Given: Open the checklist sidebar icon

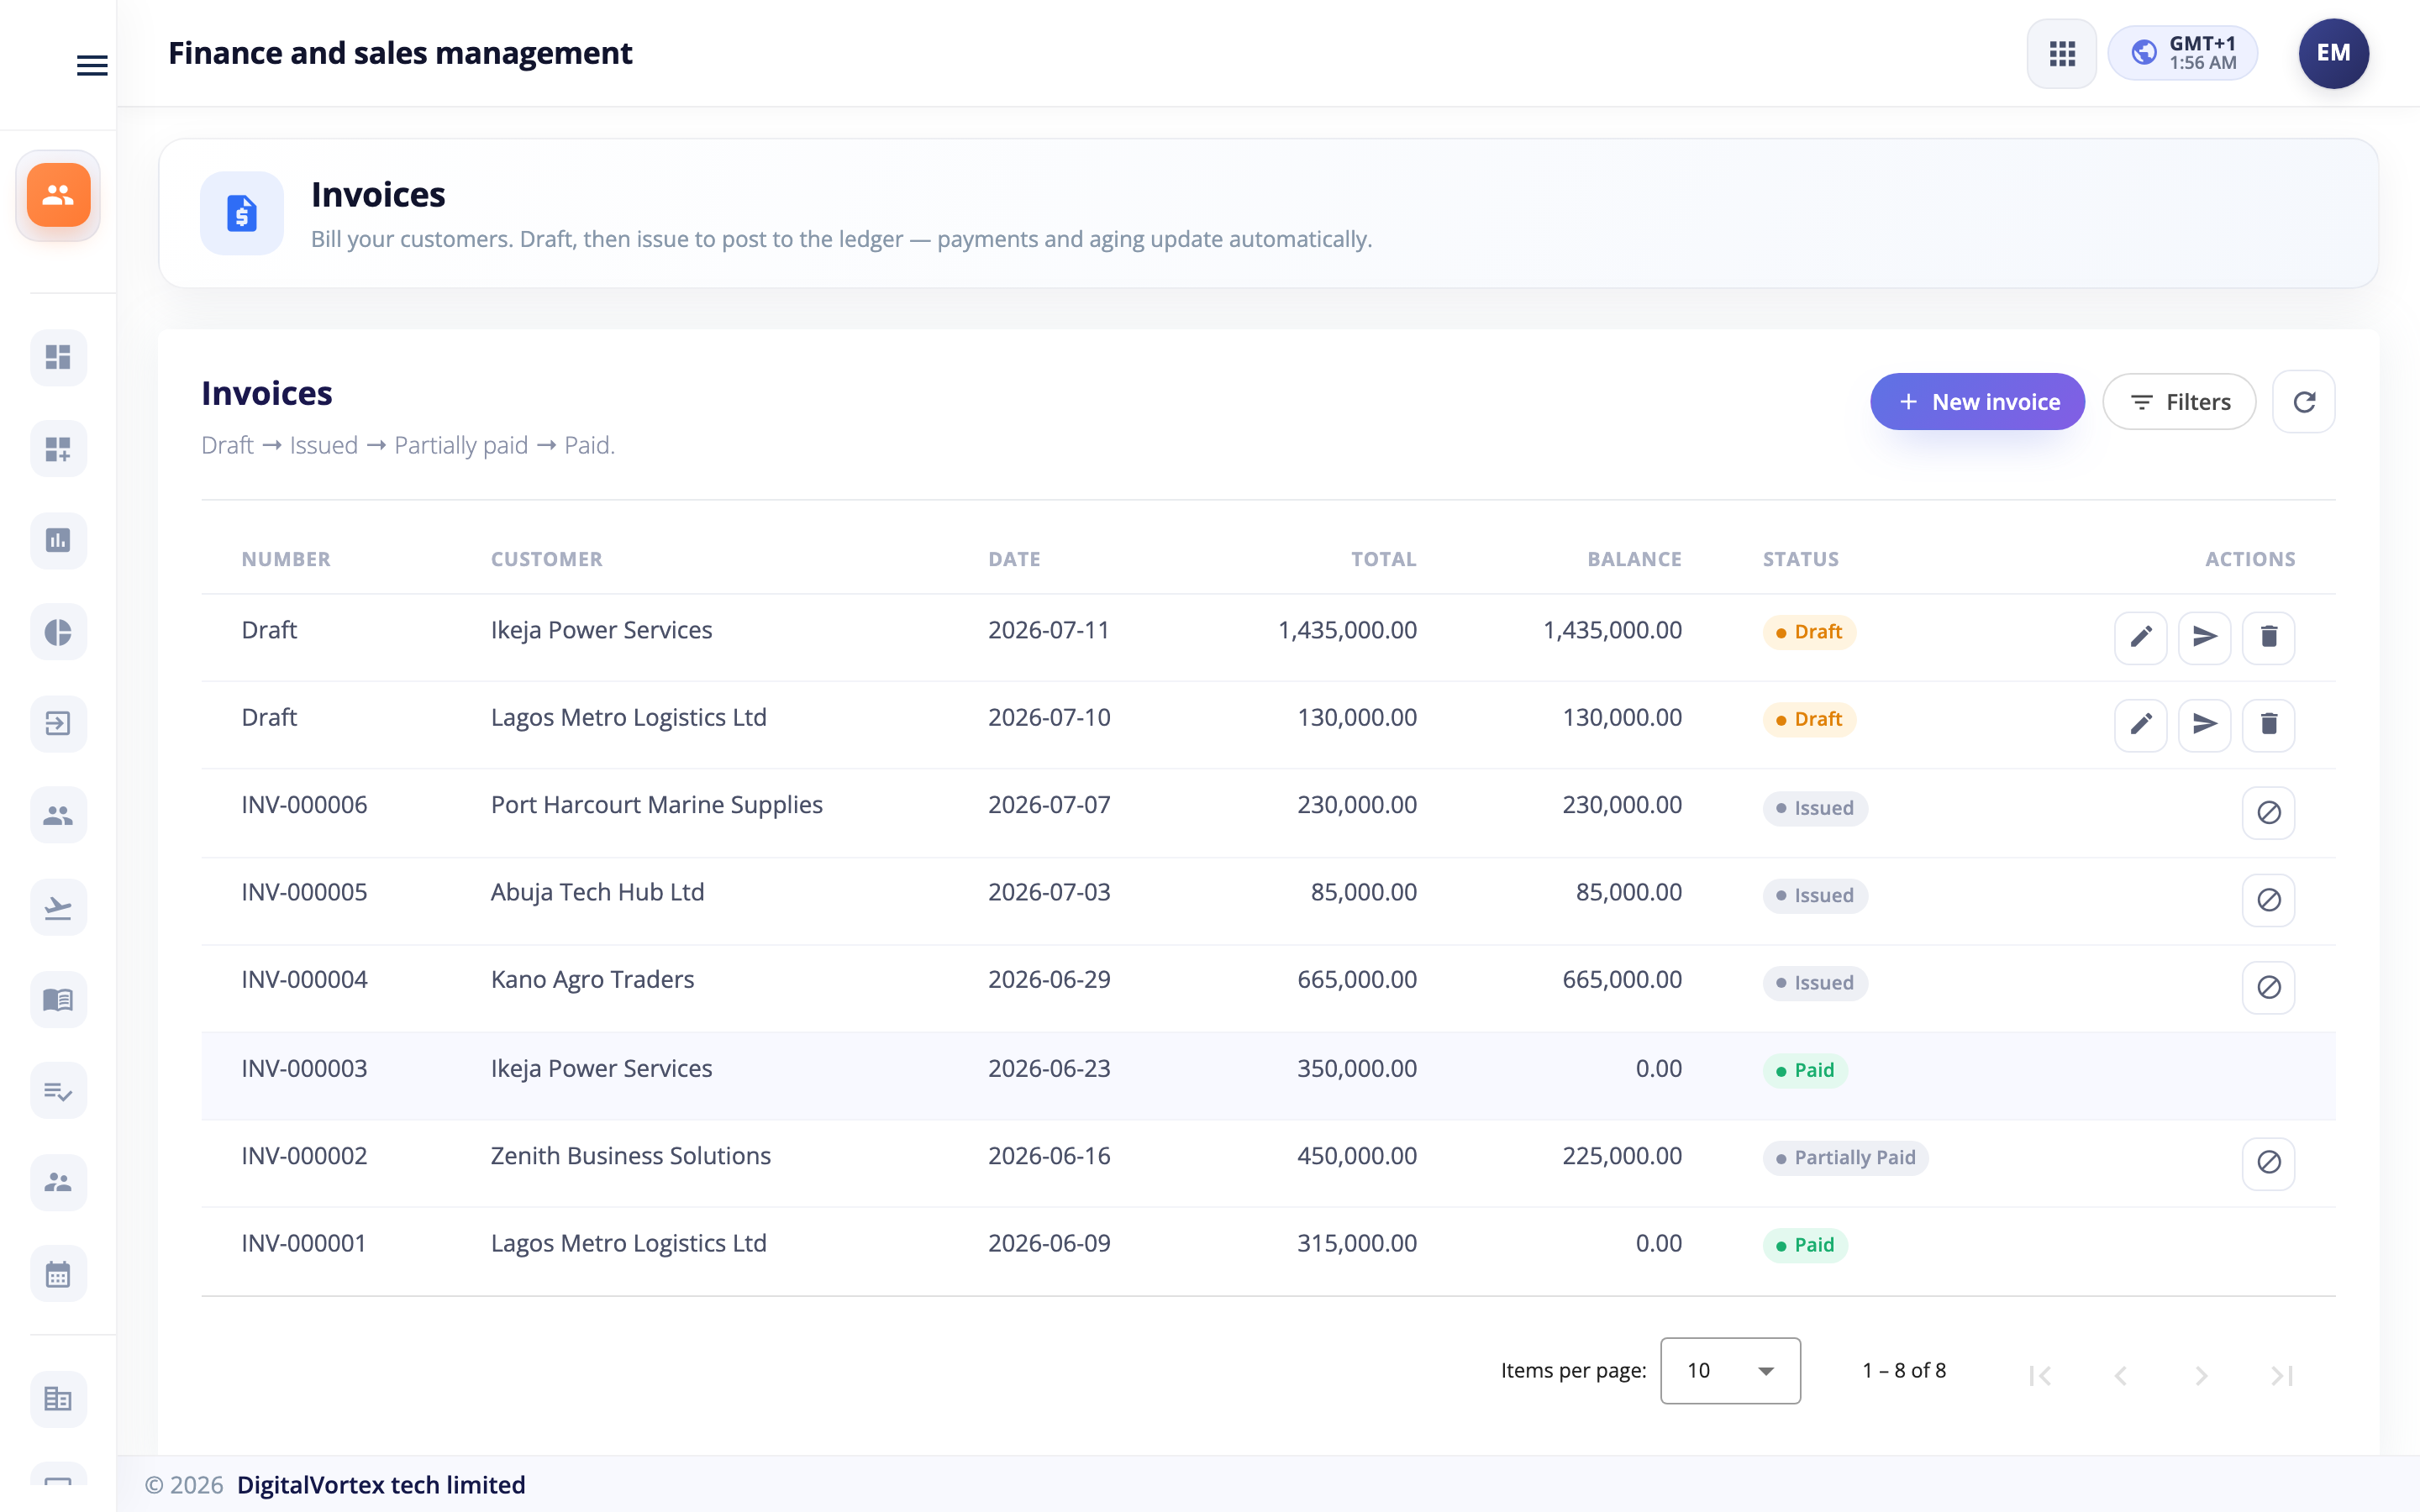Looking at the screenshot, I should [58, 1090].
